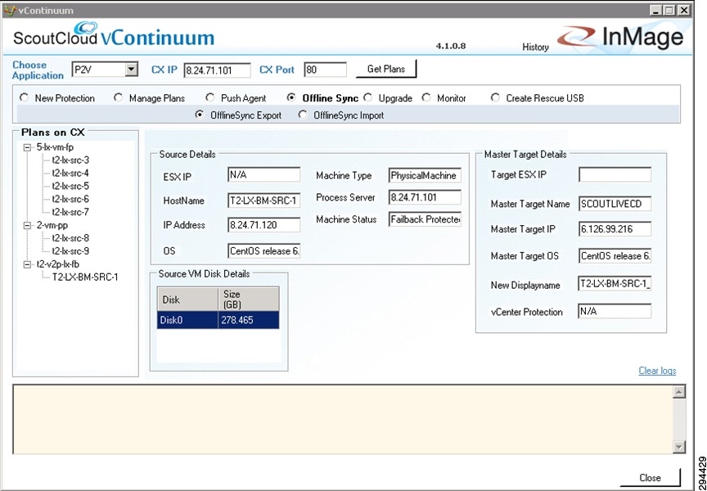Open the Choose Application dropdown
The image size is (707, 491).
pos(131,70)
